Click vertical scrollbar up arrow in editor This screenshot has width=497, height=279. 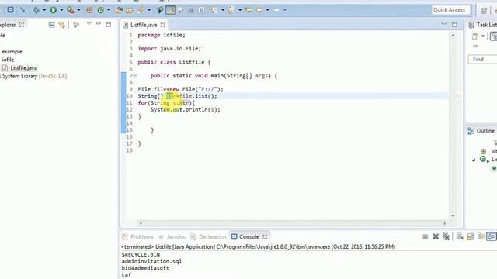click(x=453, y=36)
